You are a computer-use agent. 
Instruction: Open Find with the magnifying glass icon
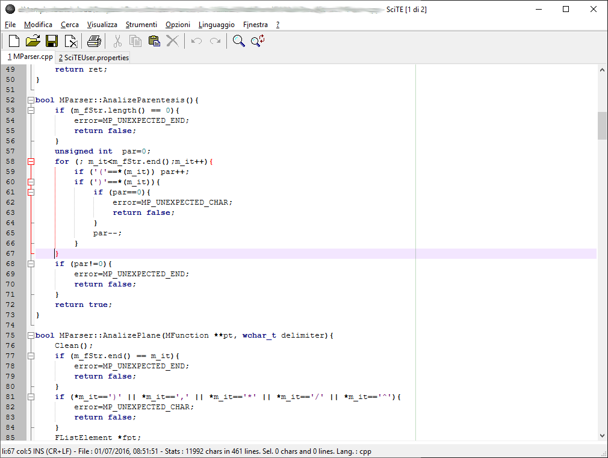[x=239, y=41]
